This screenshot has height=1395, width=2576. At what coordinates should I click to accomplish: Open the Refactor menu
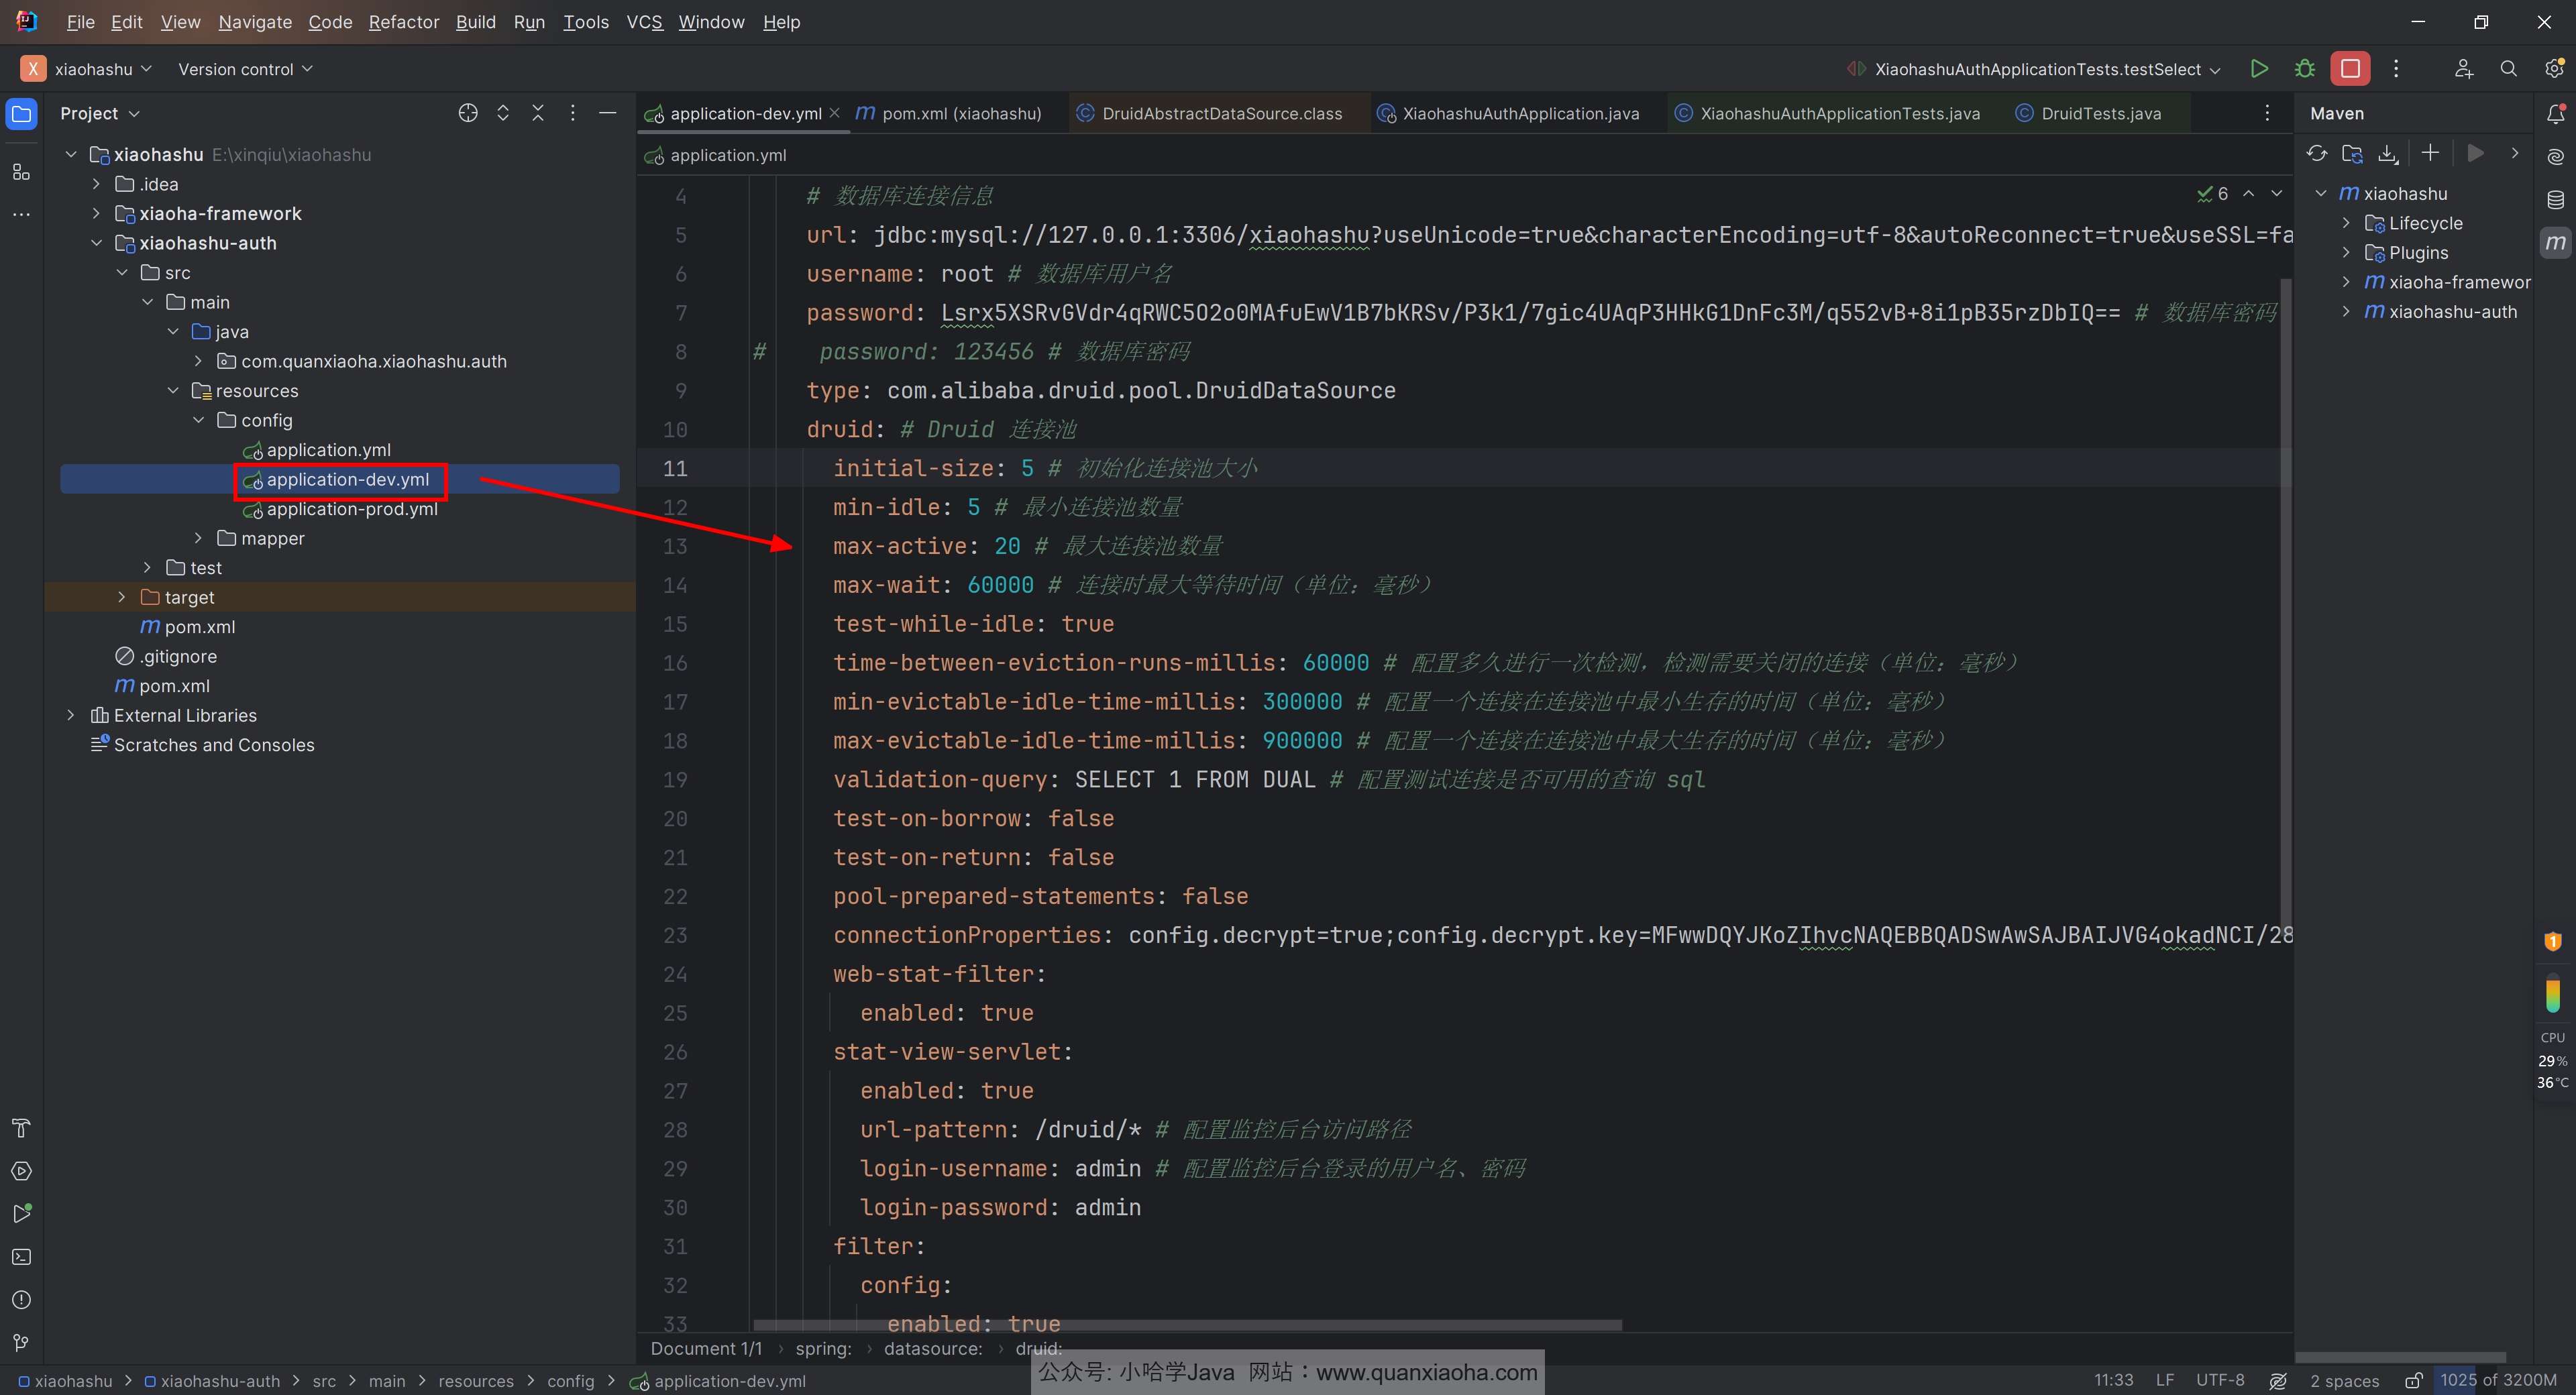coord(403,22)
